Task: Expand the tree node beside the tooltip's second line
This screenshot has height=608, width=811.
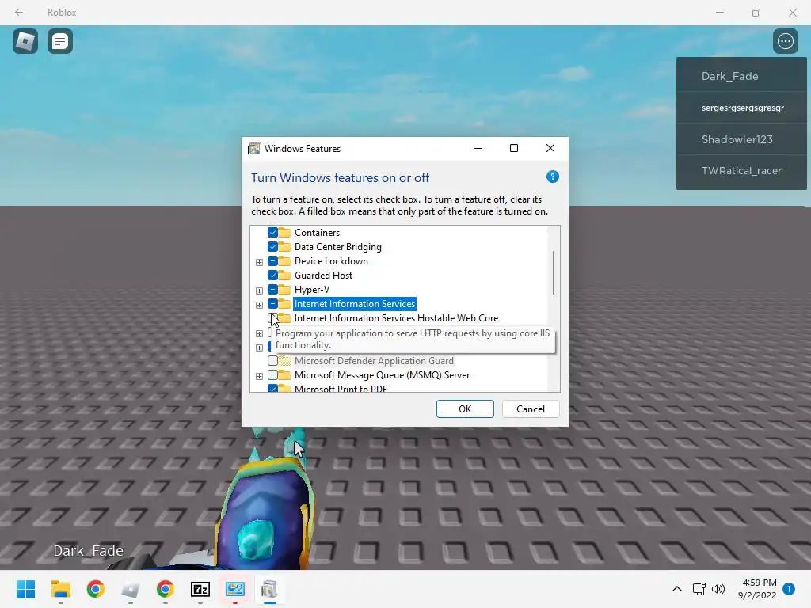Action: (x=259, y=348)
